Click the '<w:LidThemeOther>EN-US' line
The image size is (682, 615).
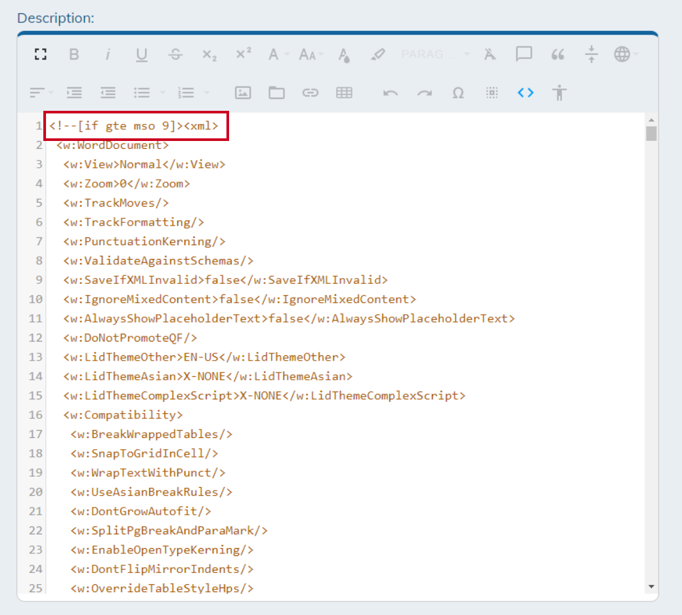(x=204, y=357)
